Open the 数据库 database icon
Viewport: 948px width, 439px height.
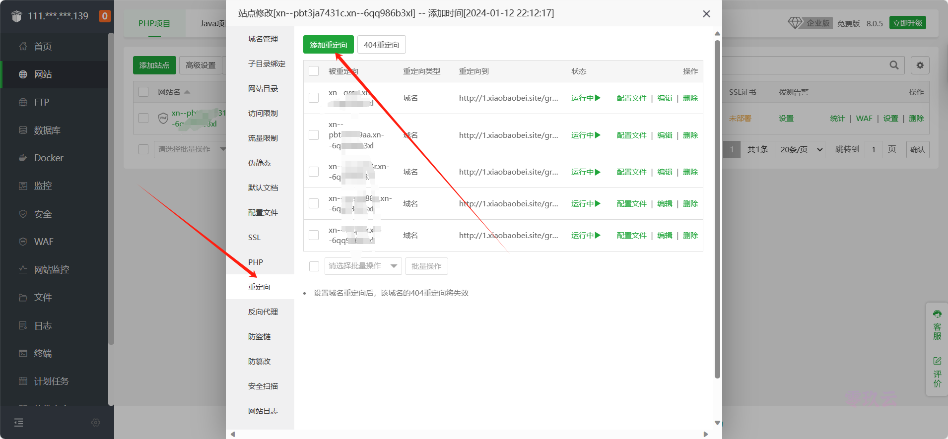coord(23,130)
